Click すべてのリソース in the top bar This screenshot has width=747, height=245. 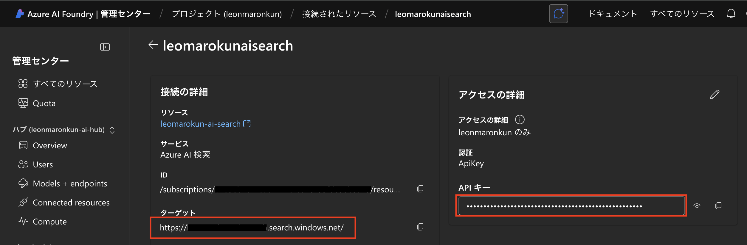point(682,14)
